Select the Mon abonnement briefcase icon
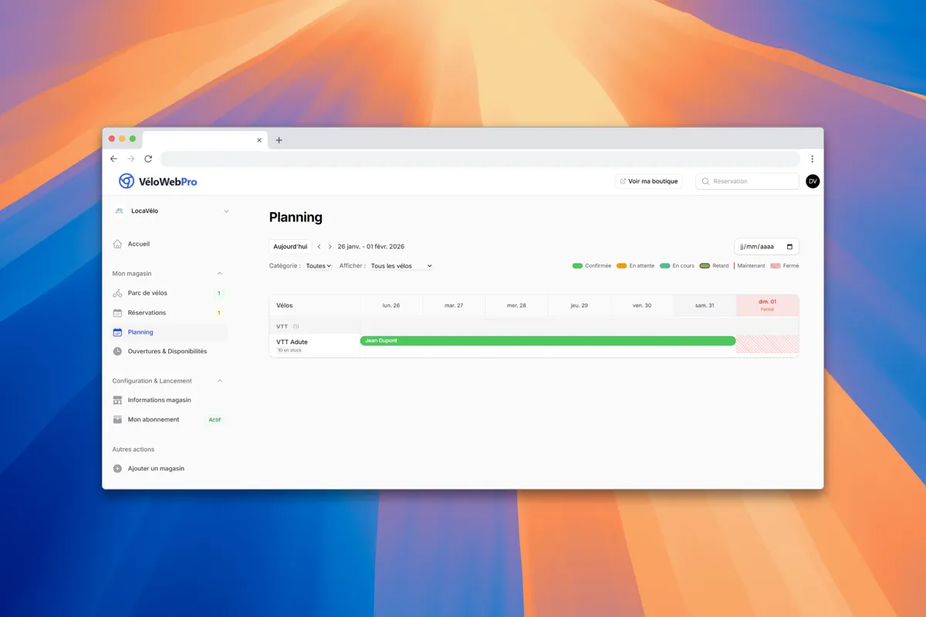This screenshot has height=617, width=926. (x=119, y=419)
